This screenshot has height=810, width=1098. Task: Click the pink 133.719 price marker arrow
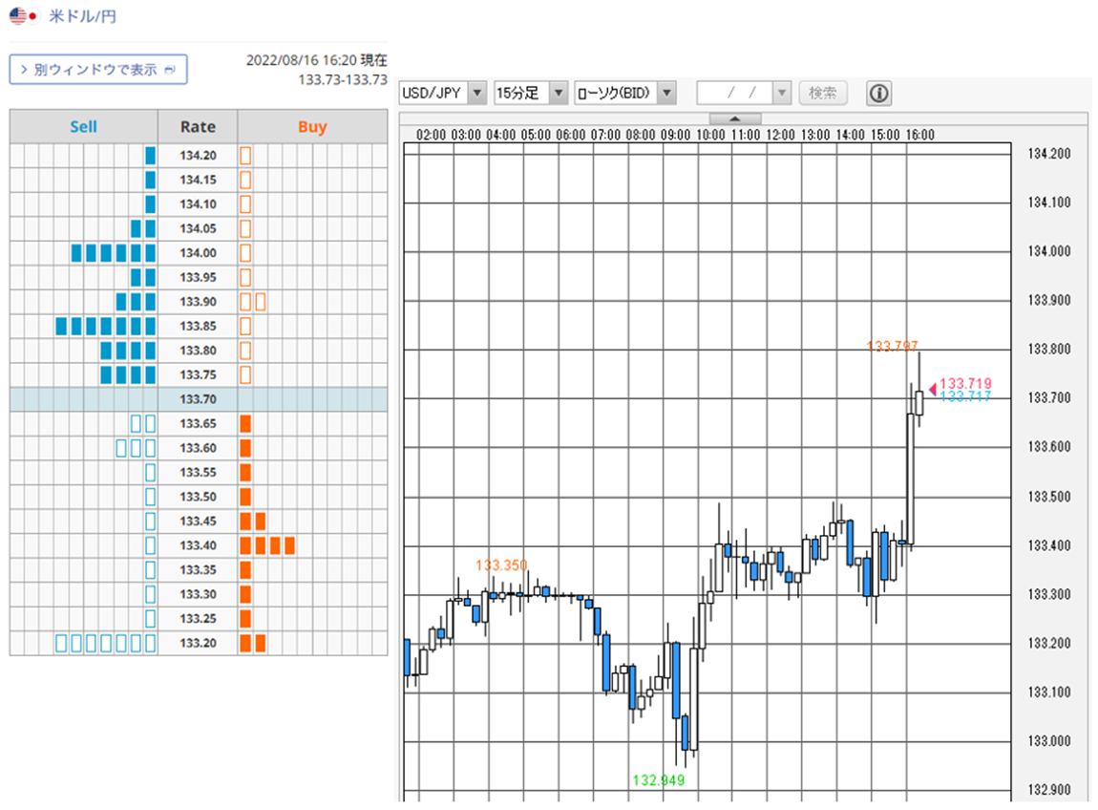[933, 389]
